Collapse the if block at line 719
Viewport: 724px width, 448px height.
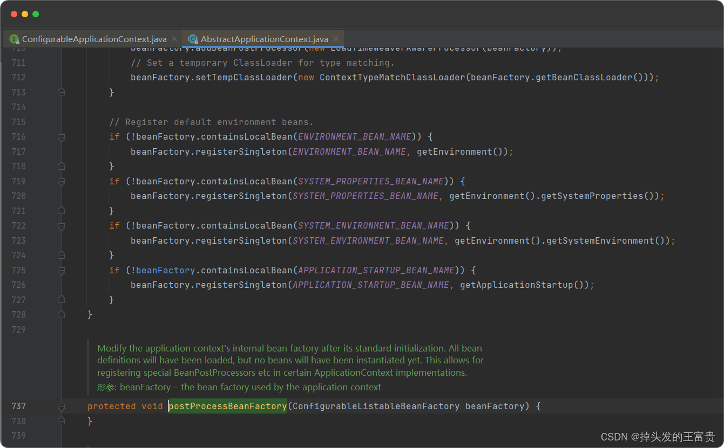(62, 182)
